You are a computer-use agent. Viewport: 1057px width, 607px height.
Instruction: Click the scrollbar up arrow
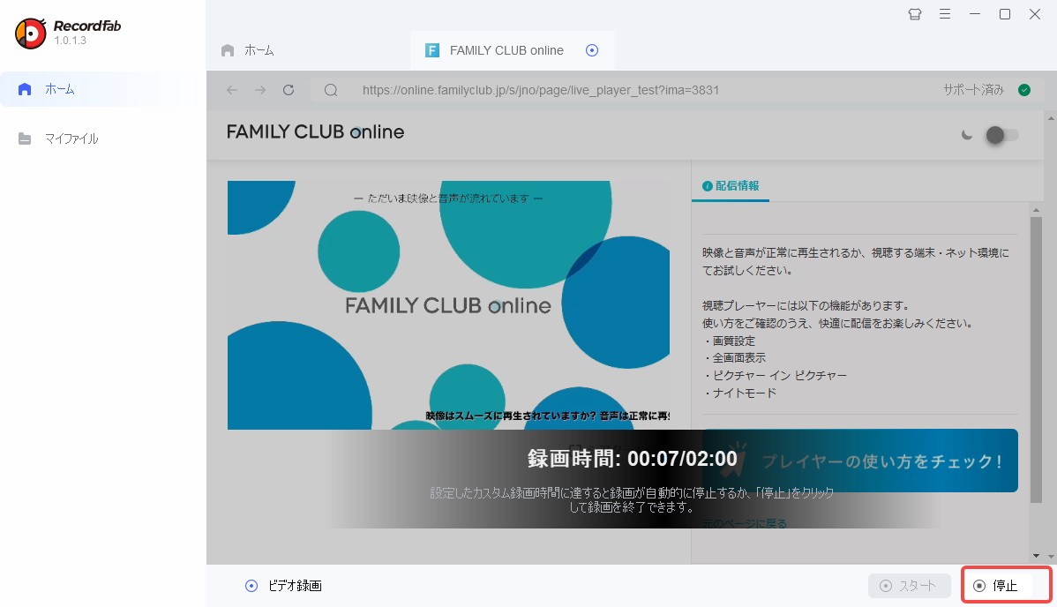(1036, 210)
